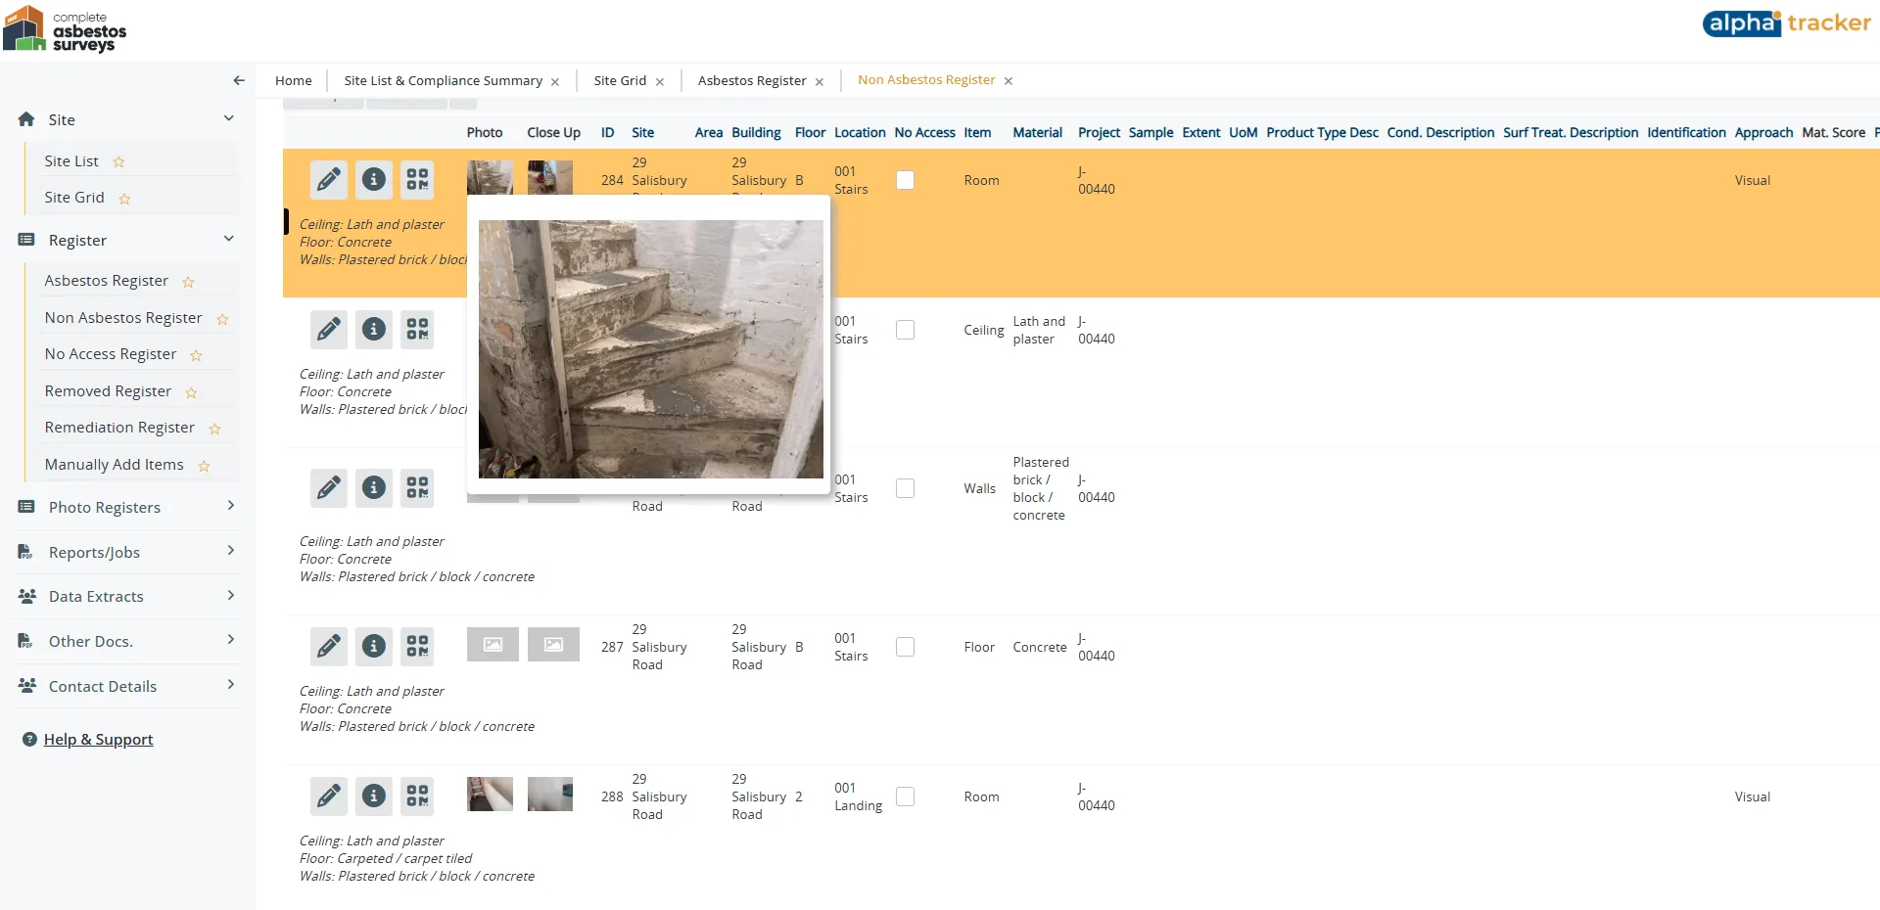
Task: Star the Remediation Register item
Action: [214, 429]
